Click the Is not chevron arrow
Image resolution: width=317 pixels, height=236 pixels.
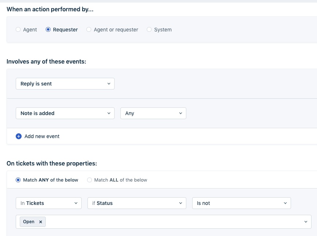tap(285, 203)
